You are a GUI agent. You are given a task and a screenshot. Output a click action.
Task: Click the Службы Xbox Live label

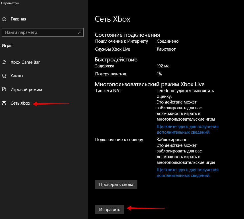[113, 49]
